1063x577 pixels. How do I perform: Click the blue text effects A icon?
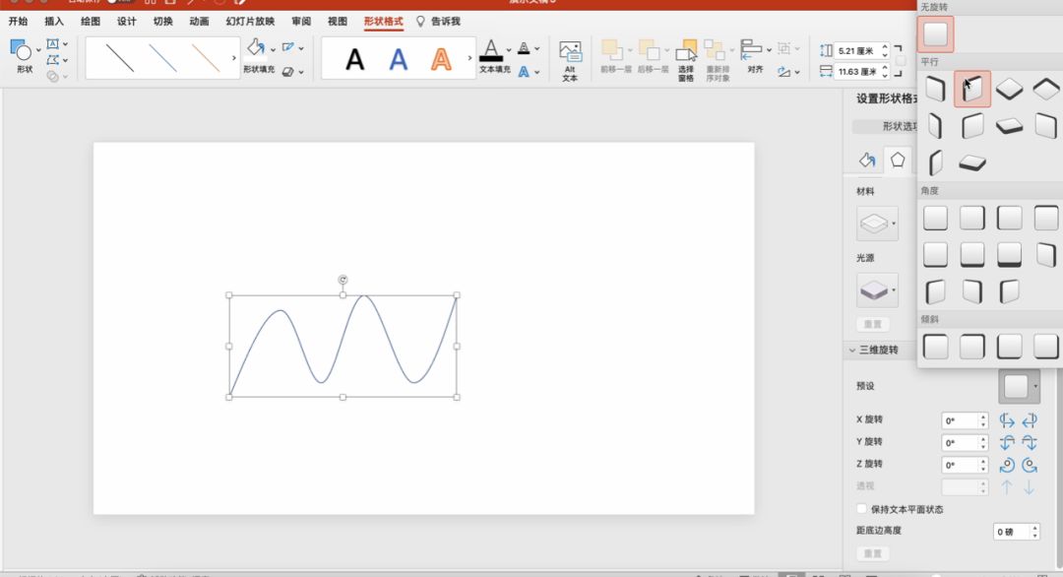pos(524,71)
